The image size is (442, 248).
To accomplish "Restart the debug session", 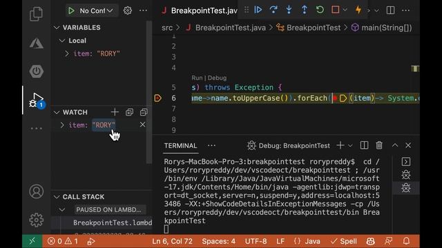I will point(320,10).
